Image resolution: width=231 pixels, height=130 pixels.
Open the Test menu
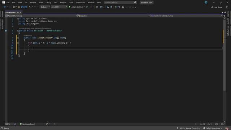pos(56,3)
